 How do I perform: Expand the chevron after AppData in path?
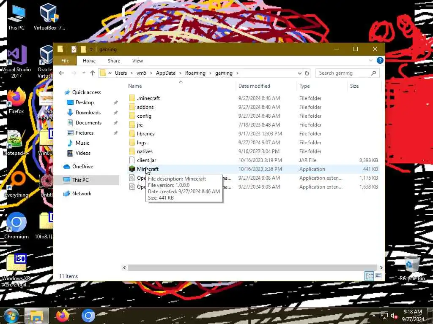point(180,73)
